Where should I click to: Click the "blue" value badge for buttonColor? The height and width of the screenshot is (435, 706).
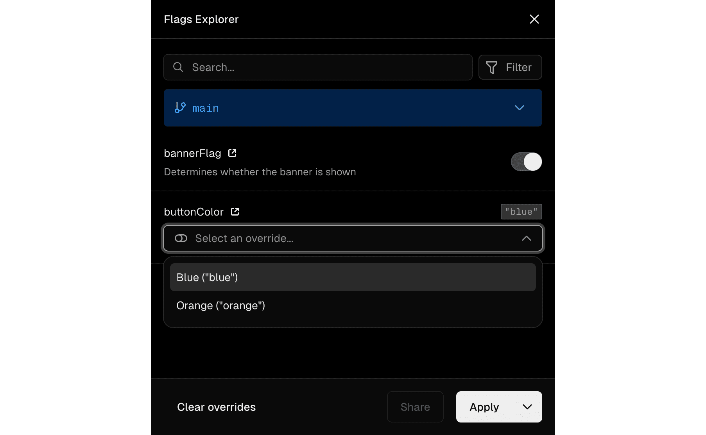521,212
